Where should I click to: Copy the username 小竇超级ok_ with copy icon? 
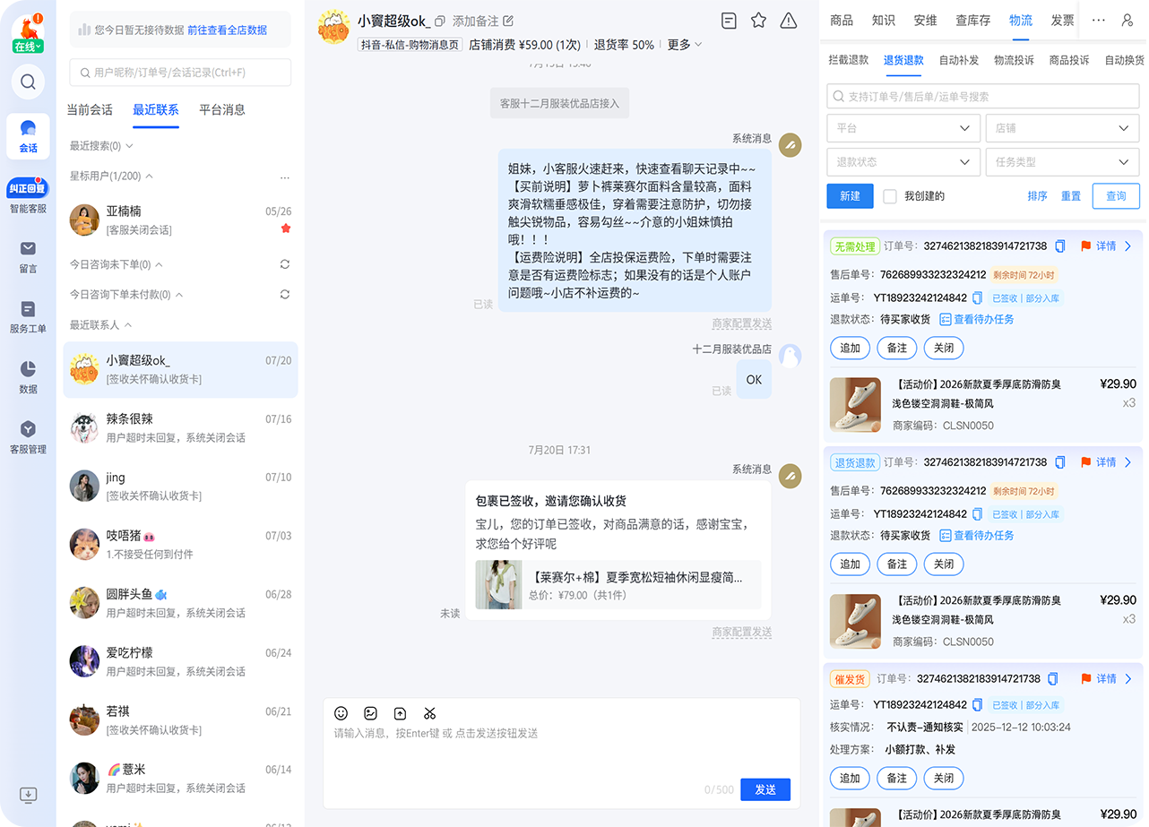click(x=440, y=21)
